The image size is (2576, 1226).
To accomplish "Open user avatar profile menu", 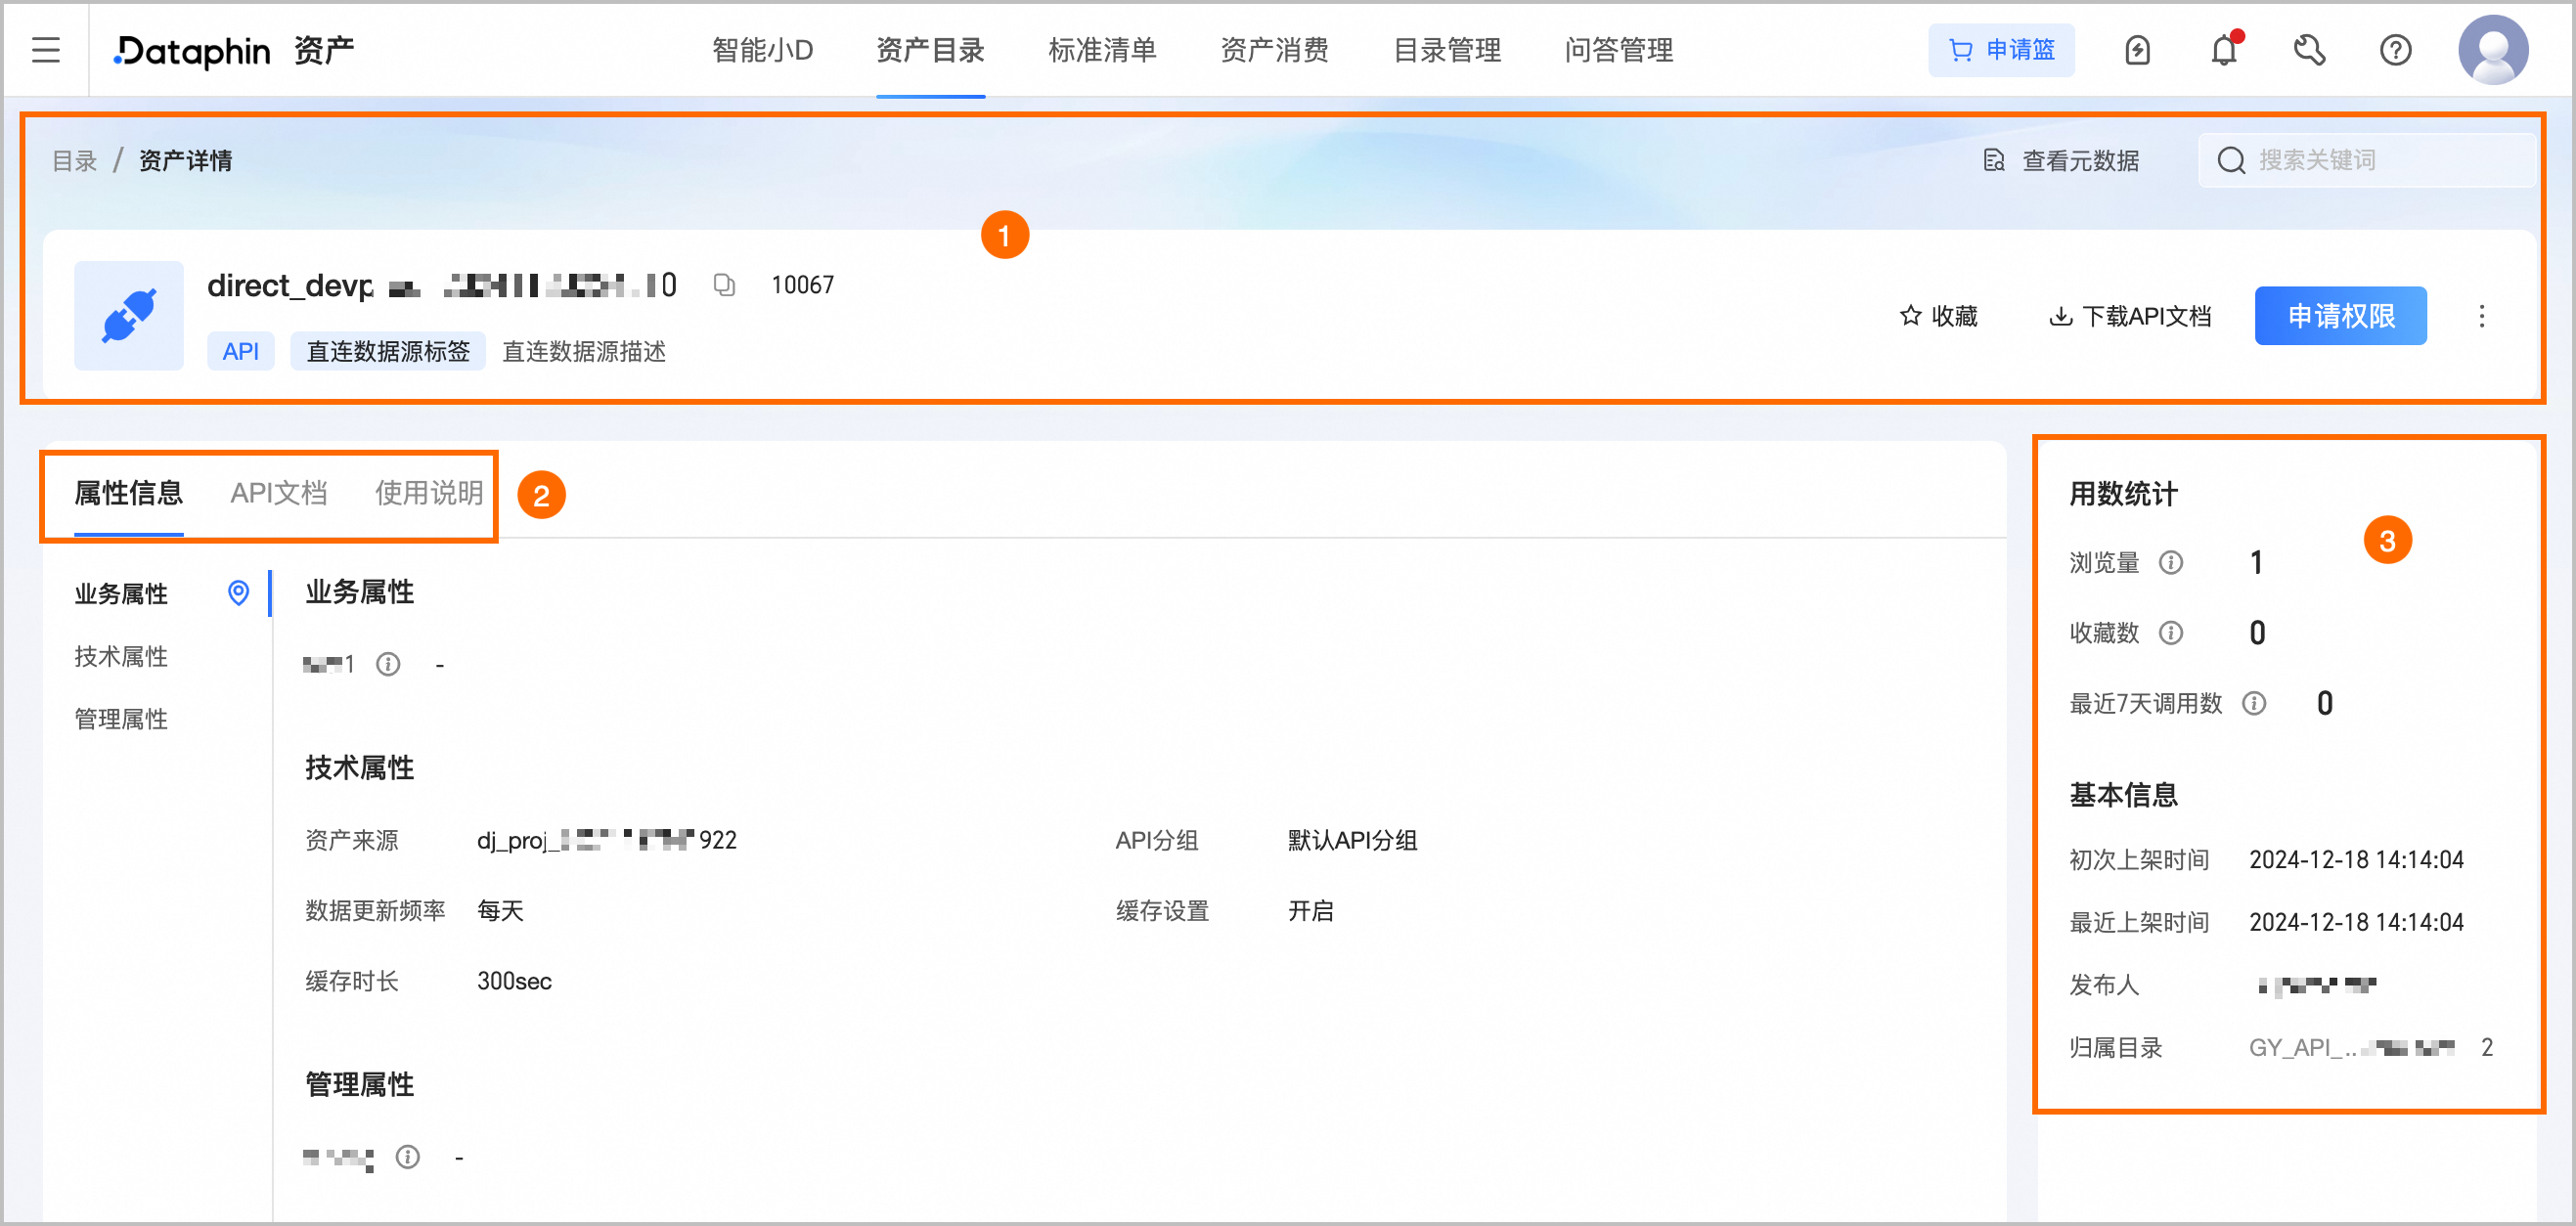I will click(2492, 50).
